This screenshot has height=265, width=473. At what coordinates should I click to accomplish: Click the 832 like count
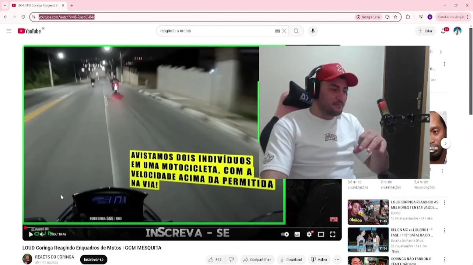(x=218, y=259)
